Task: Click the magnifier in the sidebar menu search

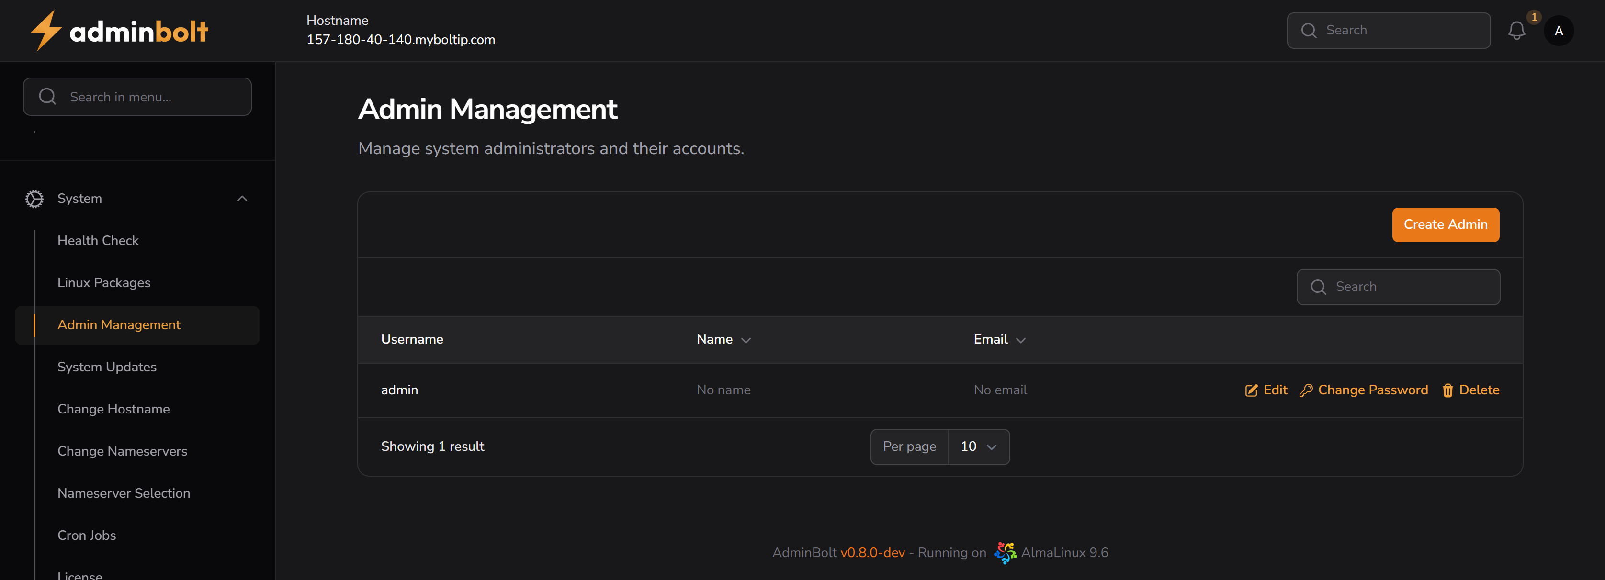Action: (x=47, y=97)
